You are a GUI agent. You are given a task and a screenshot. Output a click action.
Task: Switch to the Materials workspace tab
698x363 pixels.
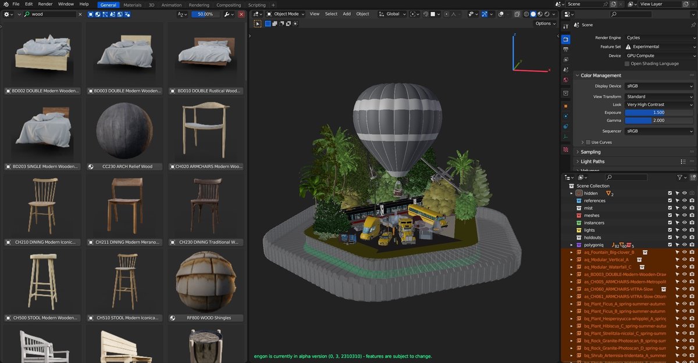point(132,5)
